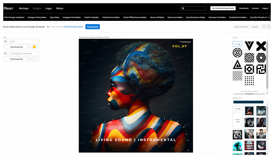Open font dropdown for LIVING SOUND text
The width and height of the screenshot is (274, 160).
pyautogui.click(x=17, y=59)
